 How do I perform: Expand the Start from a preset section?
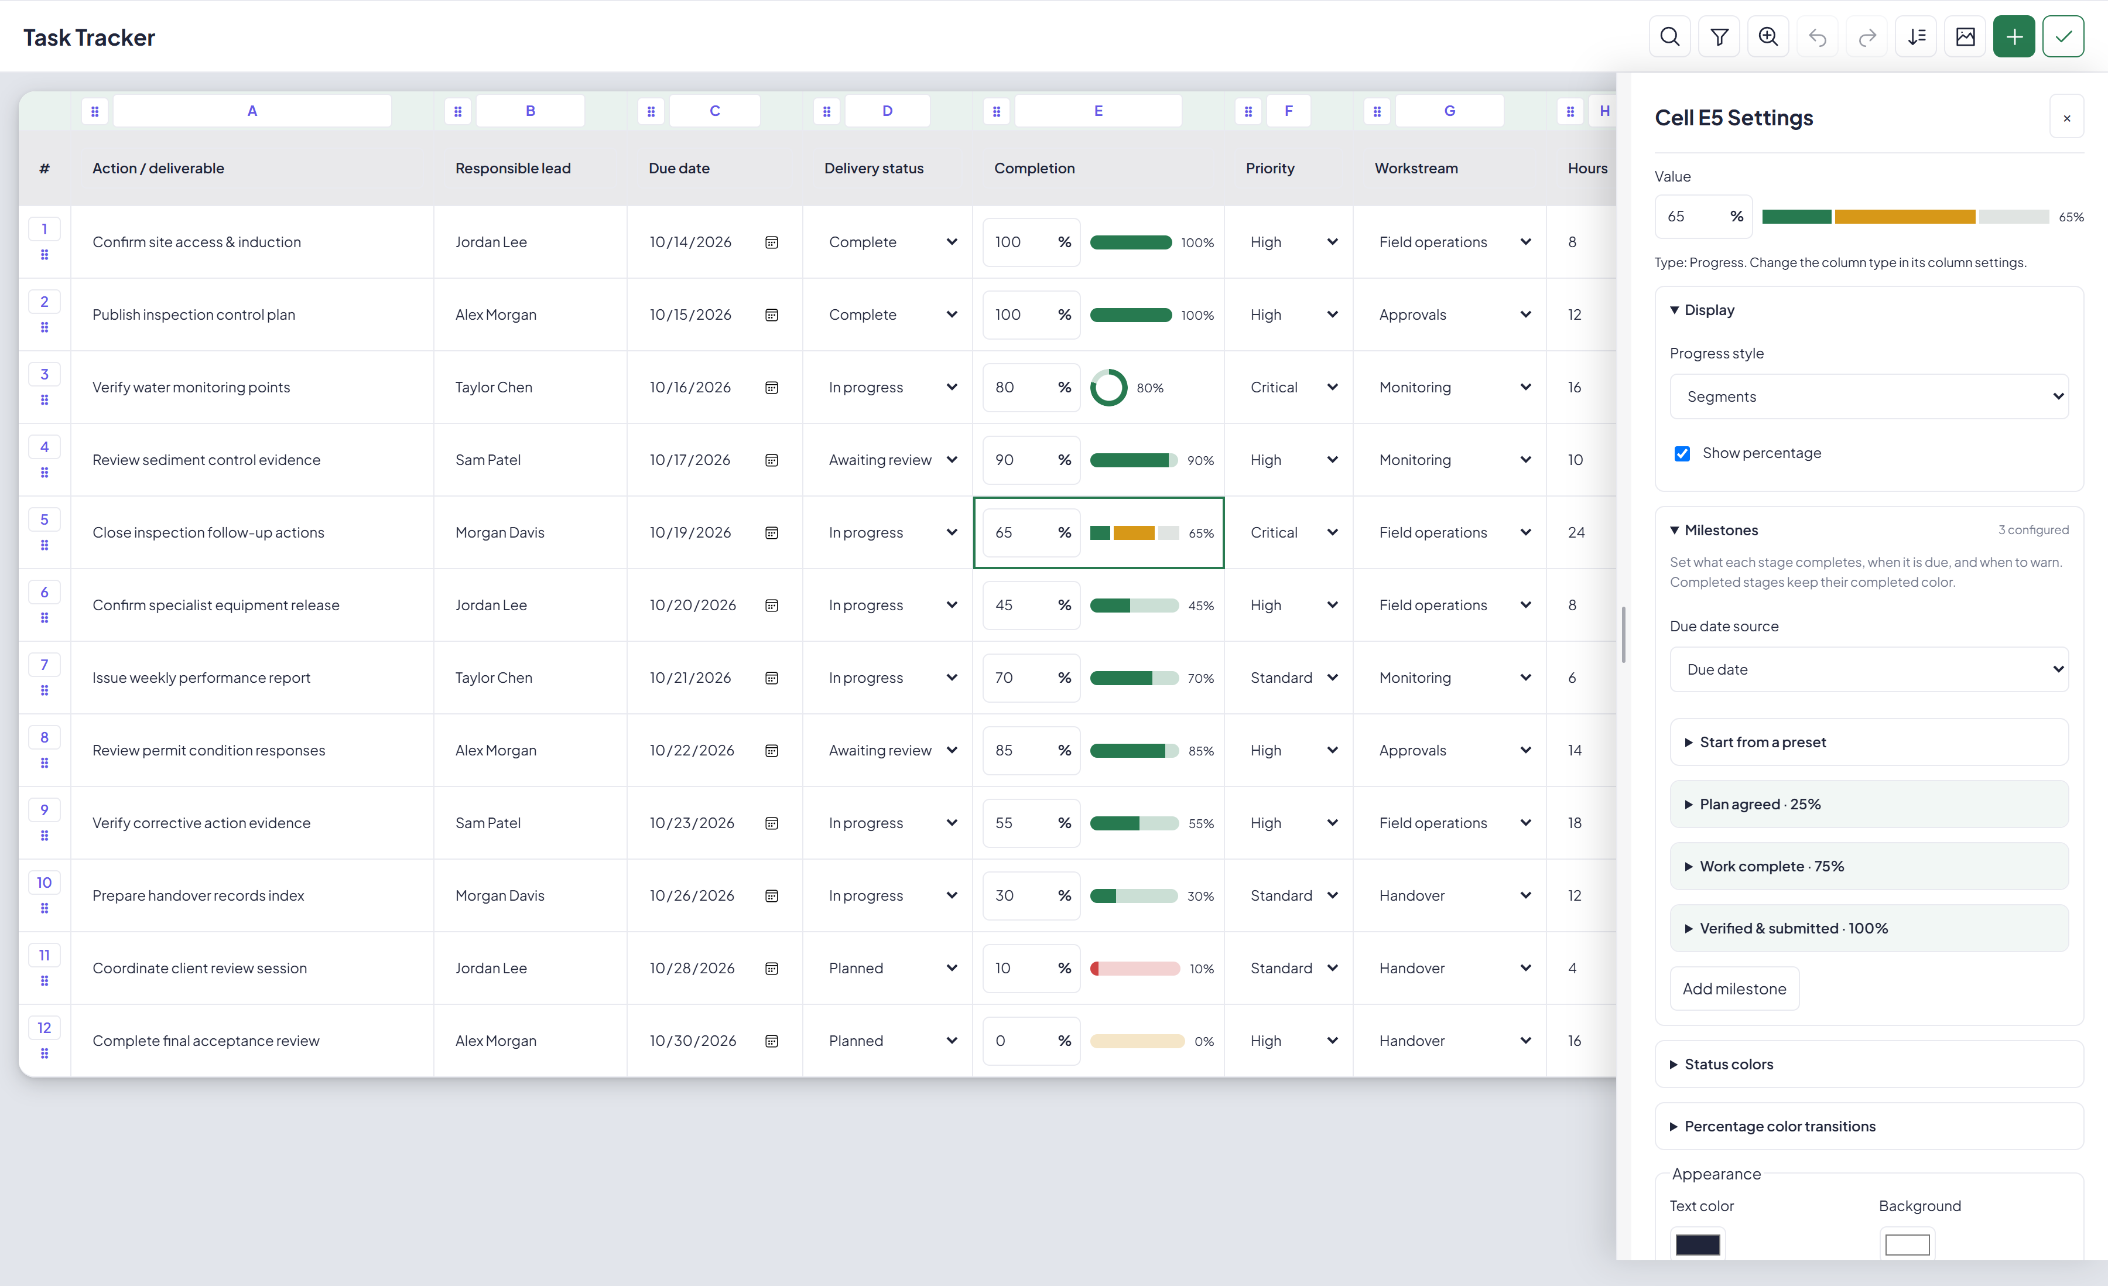1869,742
